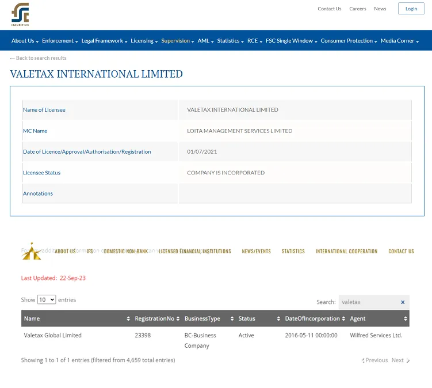
Task: Click the Name of Licensee label
Action: pyautogui.click(x=44, y=110)
